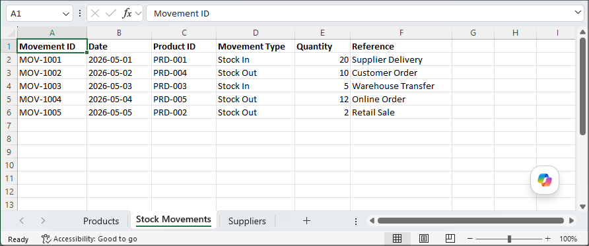Open the Name Box dropdown arrow
This screenshot has width=589, height=246.
[x=66, y=14]
